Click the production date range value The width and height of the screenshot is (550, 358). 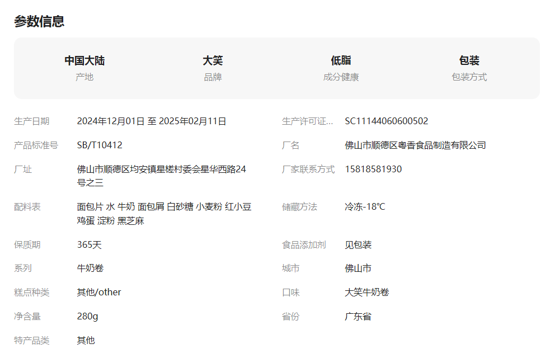(152, 121)
